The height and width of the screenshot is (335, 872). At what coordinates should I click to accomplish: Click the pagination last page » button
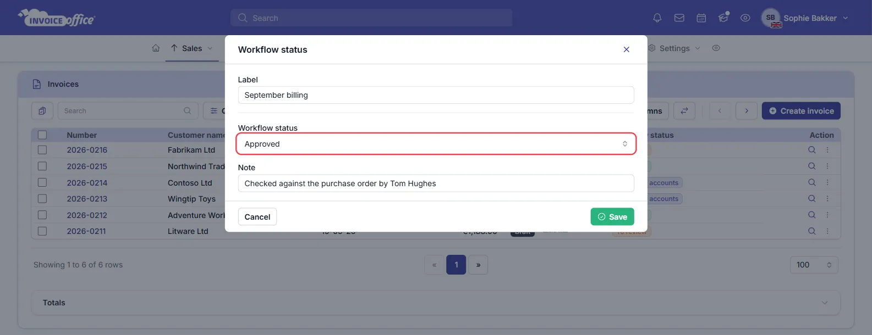click(x=478, y=265)
